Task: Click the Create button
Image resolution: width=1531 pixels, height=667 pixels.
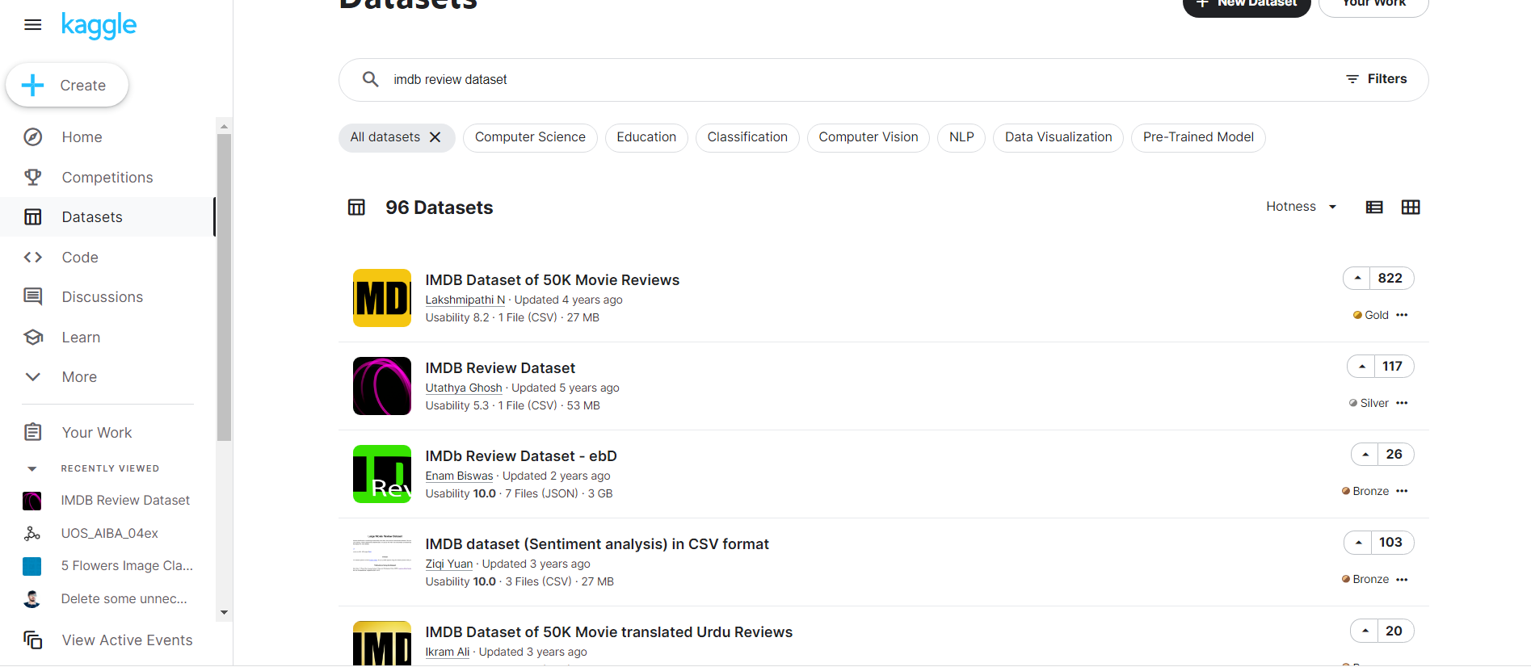Action: pyautogui.click(x=67, y=86)
